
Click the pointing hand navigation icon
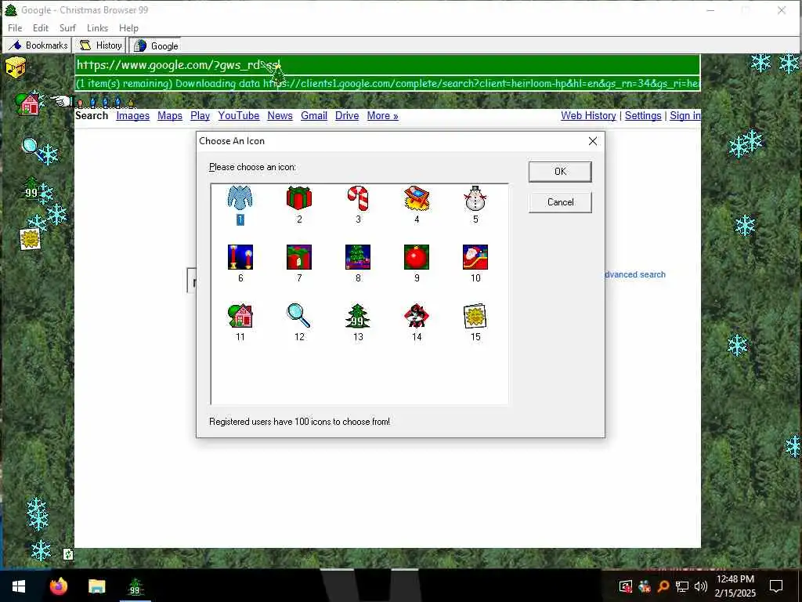tap(61, 101)
